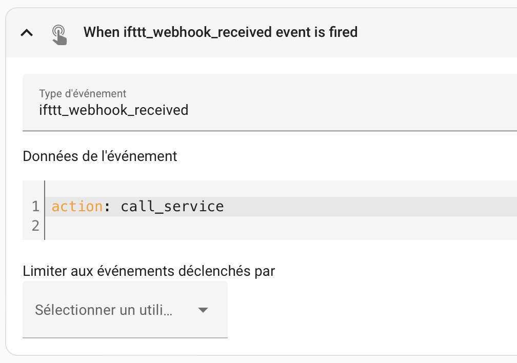Screen dimensions: 517x363
Task: Click the 'call_service' value in editor
Action: 172,207
